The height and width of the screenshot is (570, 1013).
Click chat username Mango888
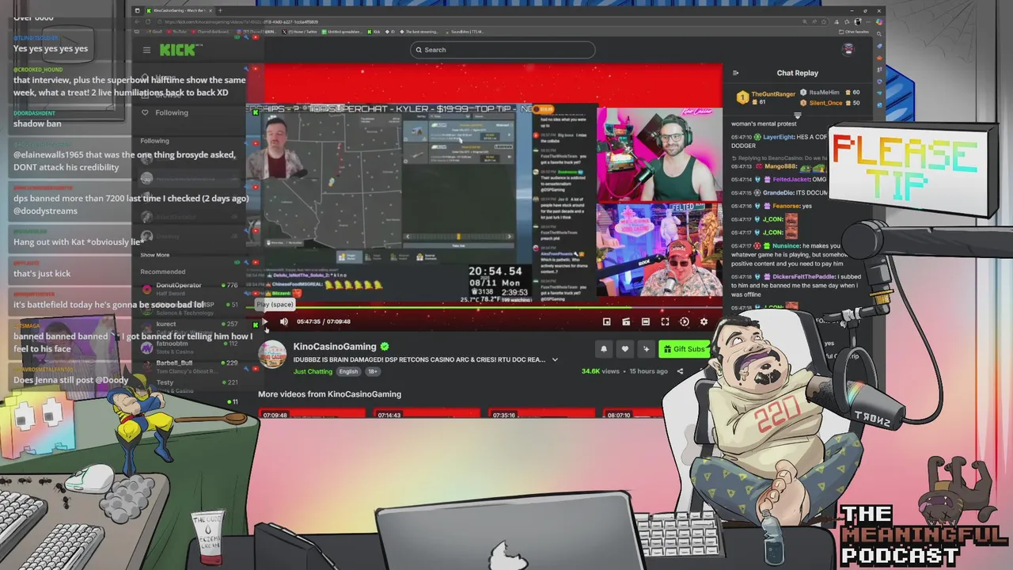[780, 167]
